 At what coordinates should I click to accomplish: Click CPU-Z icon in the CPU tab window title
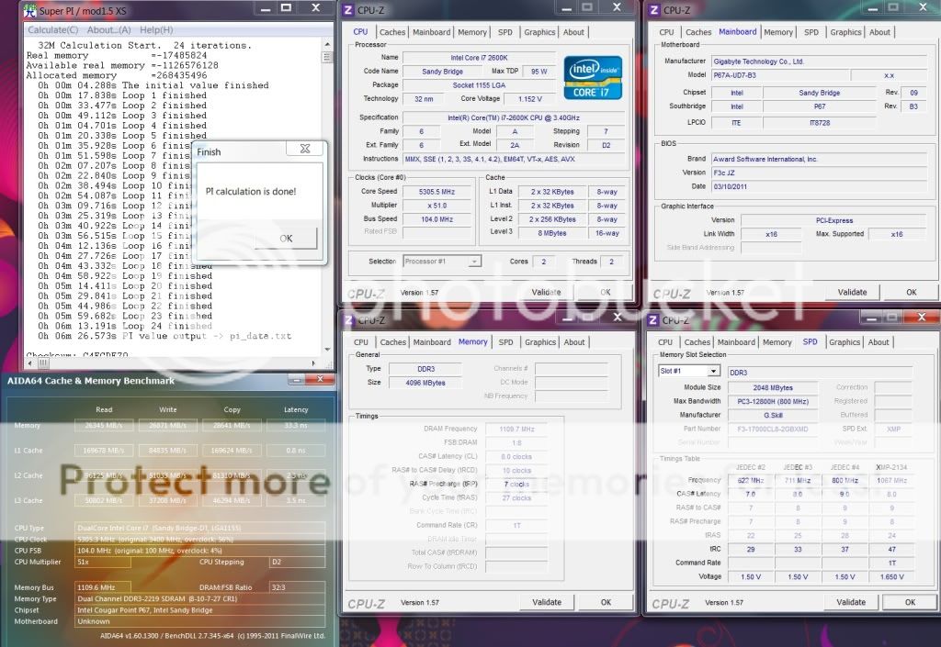pyautogui.click(x=347, y=10)
